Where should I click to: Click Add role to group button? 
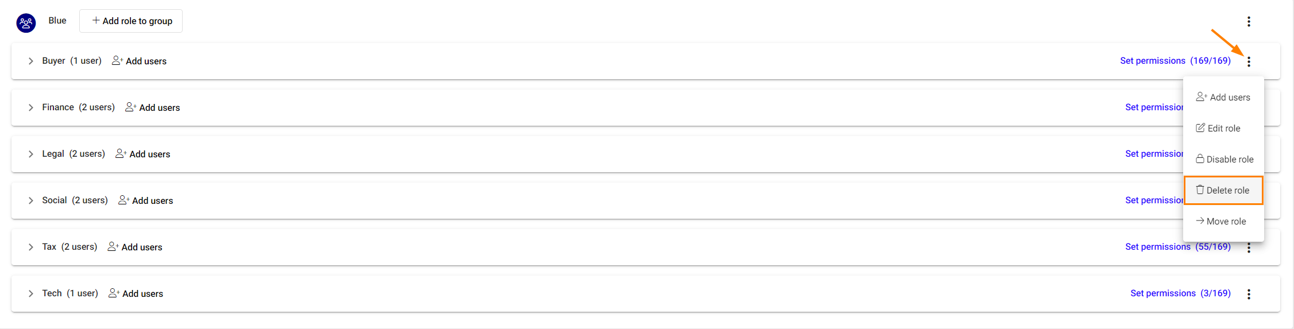pos(131,21)
